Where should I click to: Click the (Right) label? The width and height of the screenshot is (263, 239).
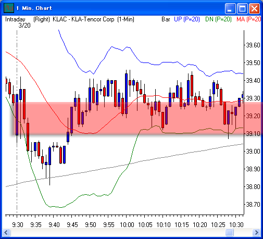pos(42,19)
